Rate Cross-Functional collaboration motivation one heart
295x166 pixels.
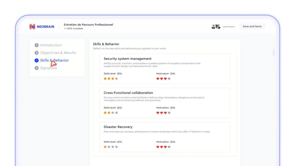[x=158, y=113]
